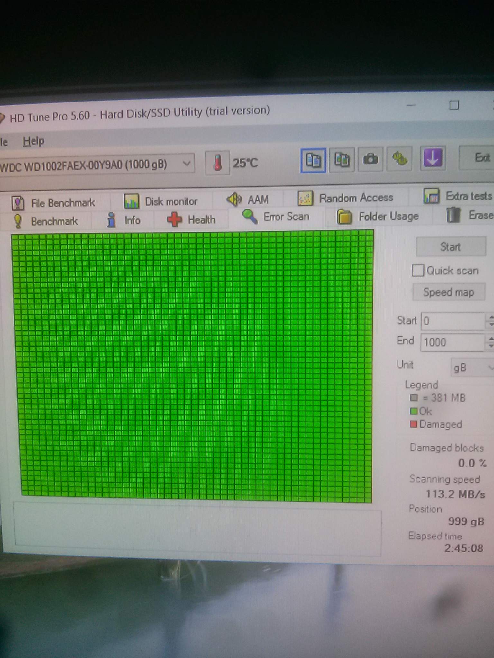Click the AAM speaker icon
494x658 pixels.
pyautogui.click(x=234, y=199)
